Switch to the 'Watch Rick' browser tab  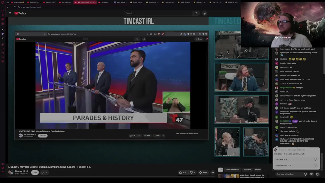(120, 2)
